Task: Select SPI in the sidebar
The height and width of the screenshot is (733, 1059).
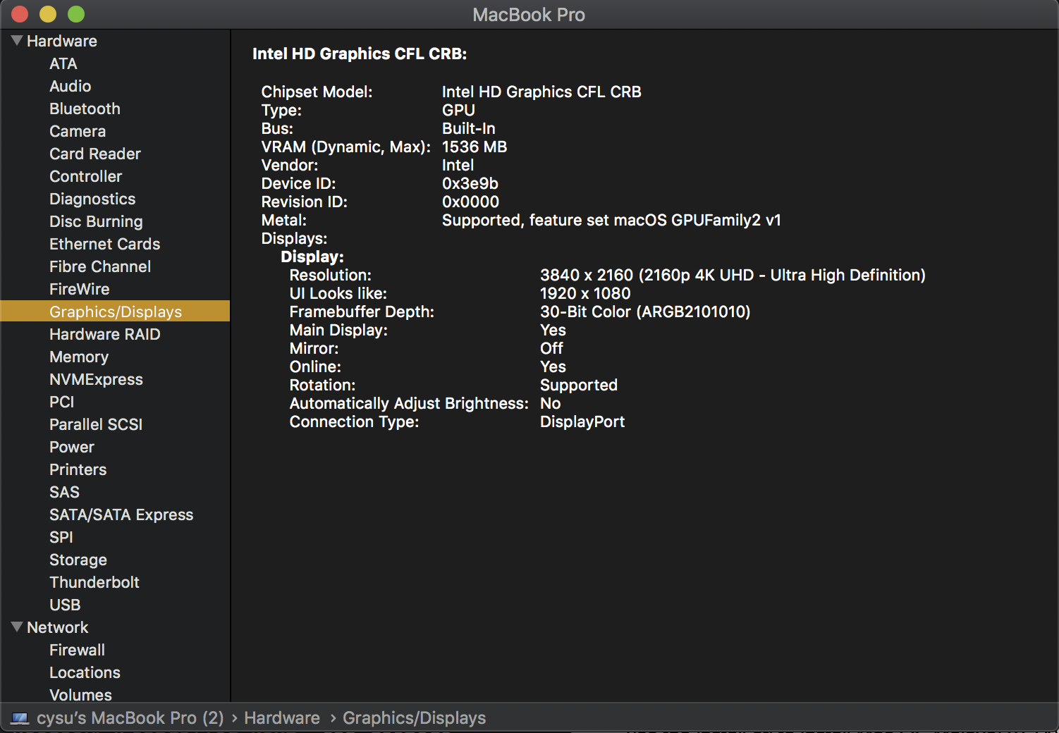Action: click(x=61, y=537)
